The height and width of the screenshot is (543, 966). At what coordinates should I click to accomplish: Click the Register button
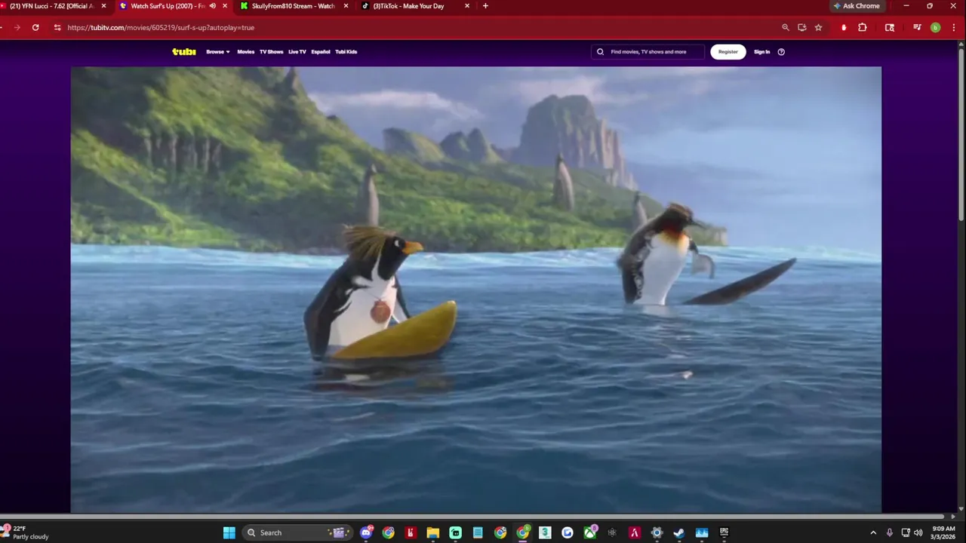(728, 52)
